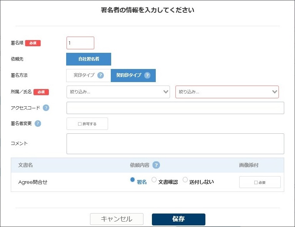Choose the 送付しない radio option
Image resolution: width=295 pixels, height=227 pixels.
[185, 180]
